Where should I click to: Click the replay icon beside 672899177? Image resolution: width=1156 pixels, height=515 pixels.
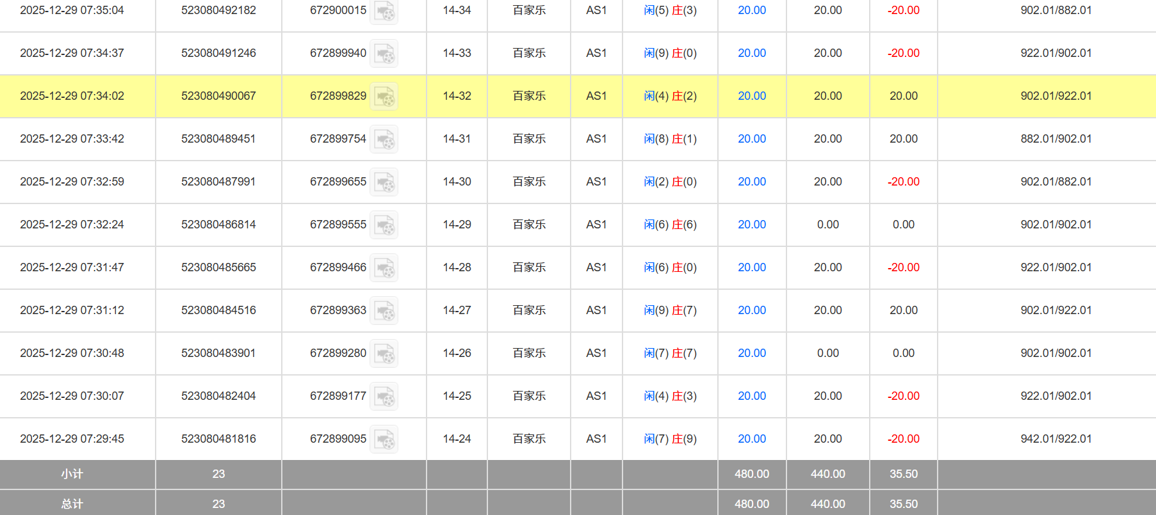(384, 397)
